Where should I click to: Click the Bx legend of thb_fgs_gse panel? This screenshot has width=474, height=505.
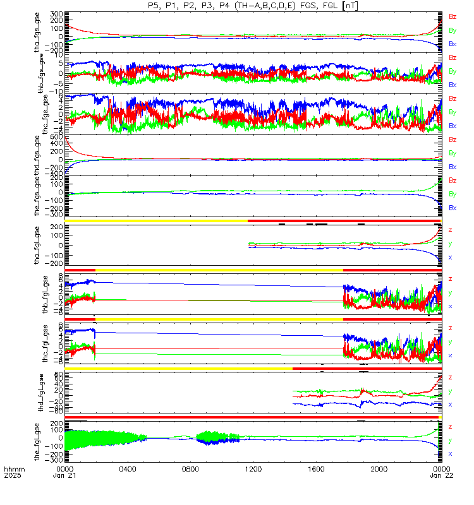(453, 85)
